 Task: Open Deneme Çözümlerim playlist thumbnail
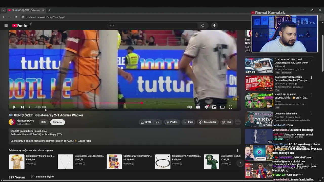click(x=259, y=119)
